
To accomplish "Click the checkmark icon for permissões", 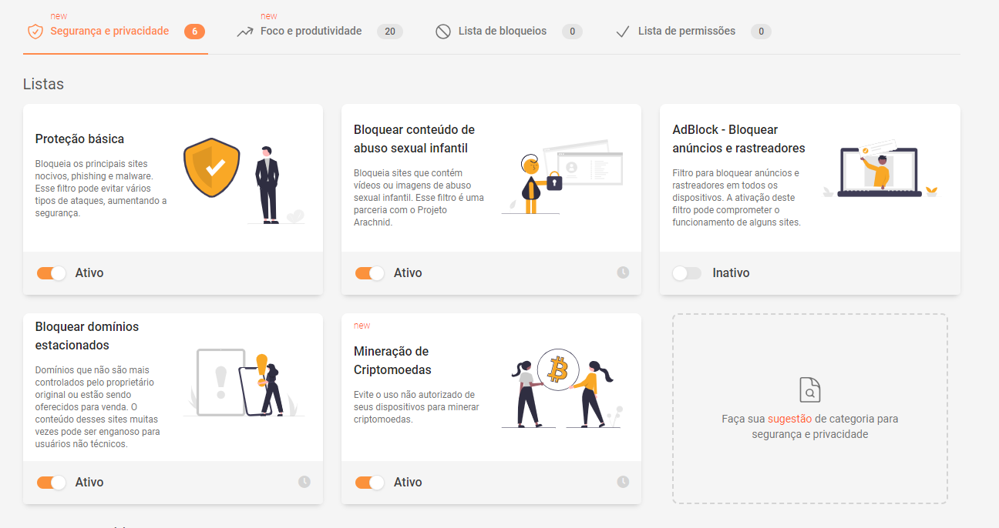I will (x=623, y=32).
